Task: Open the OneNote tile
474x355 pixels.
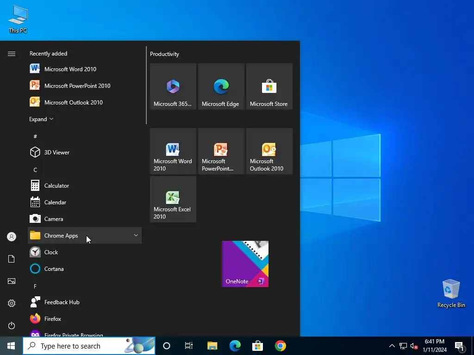Action: pyautogui.click(x=245, y=264)
